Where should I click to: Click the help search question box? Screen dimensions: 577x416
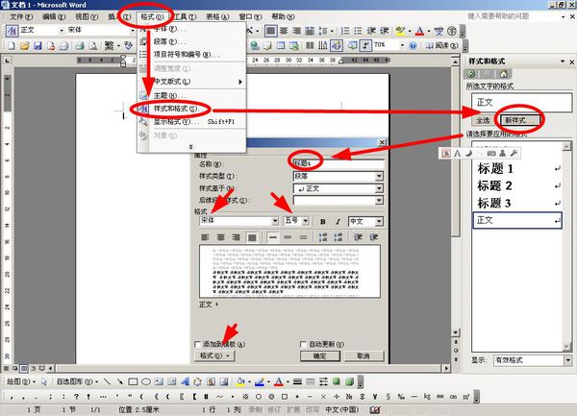(x=513, y=16)
